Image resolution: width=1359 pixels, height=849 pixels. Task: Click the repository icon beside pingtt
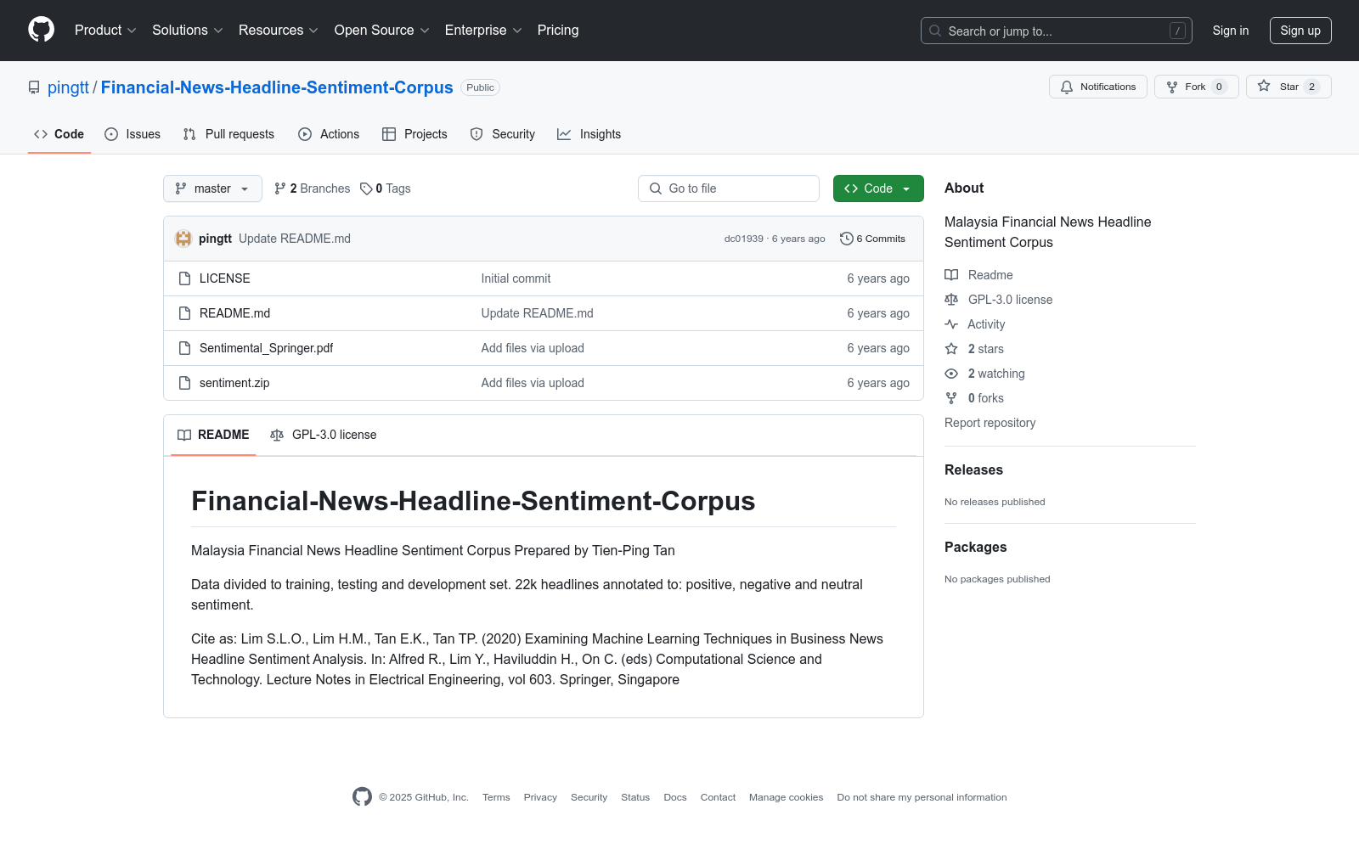(34, 87)
